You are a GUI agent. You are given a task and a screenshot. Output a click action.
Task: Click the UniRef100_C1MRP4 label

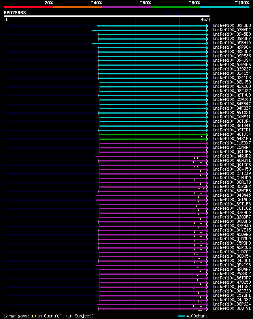click(232, 147)
